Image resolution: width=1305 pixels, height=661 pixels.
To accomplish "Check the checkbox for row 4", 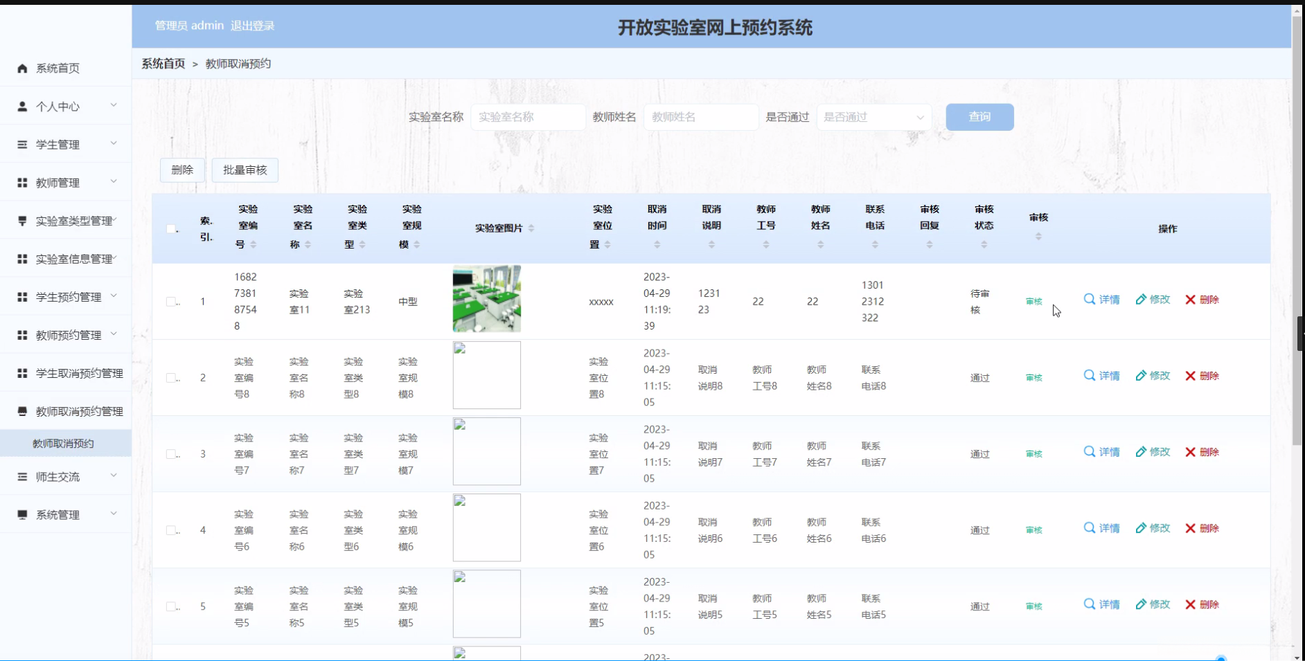I will (171, 529).
